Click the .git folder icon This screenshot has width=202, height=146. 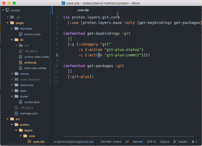point(12,17)
